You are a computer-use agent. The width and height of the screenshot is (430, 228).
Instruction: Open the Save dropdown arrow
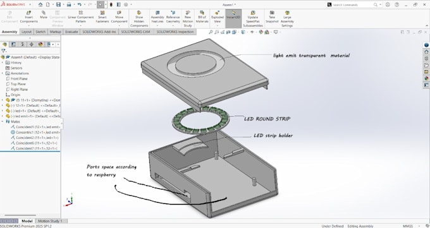(63, 4)
